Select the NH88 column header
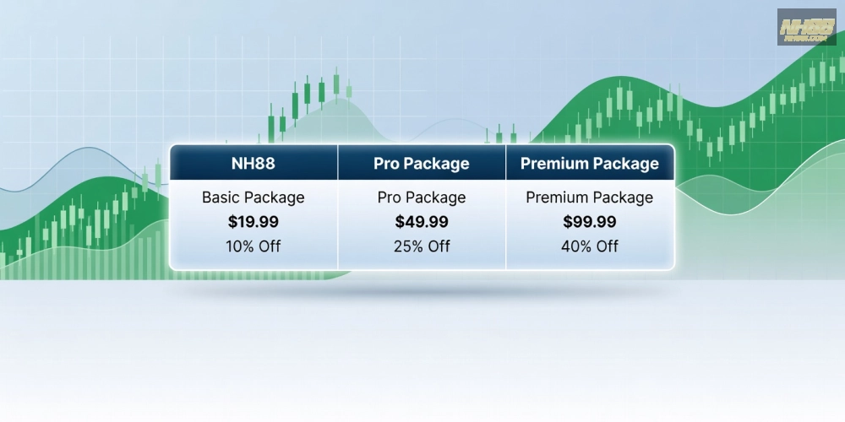 [x=253, y=163]
